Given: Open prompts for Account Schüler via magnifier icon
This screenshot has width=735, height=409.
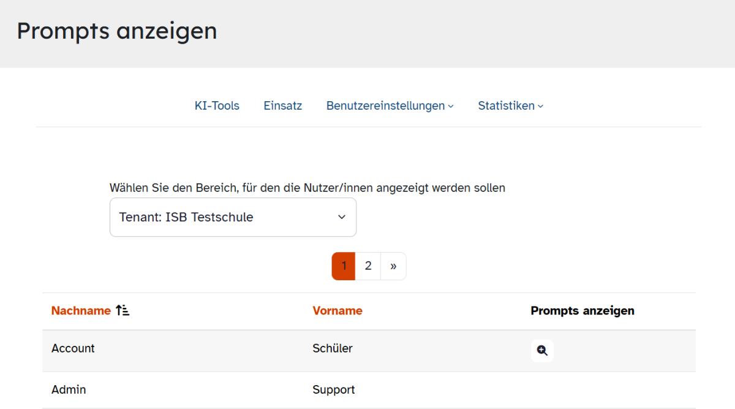Looking at the screenshot, I should tap(542, 351).
